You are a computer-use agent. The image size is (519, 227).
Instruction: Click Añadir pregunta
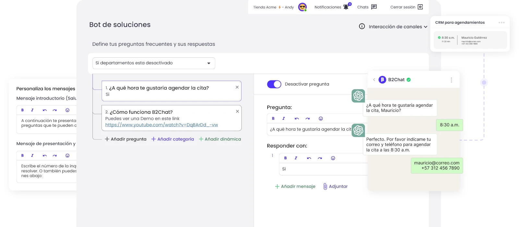click(126, 139)
